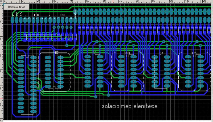Viewport: 213px width, 122px height.
Task: Click the 'izolacio megjelenitese' text
Action: [x=129, y=106]
